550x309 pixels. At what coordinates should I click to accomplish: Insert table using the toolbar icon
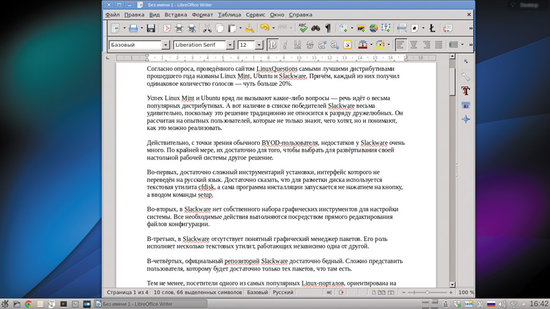[x=343, y=28]
